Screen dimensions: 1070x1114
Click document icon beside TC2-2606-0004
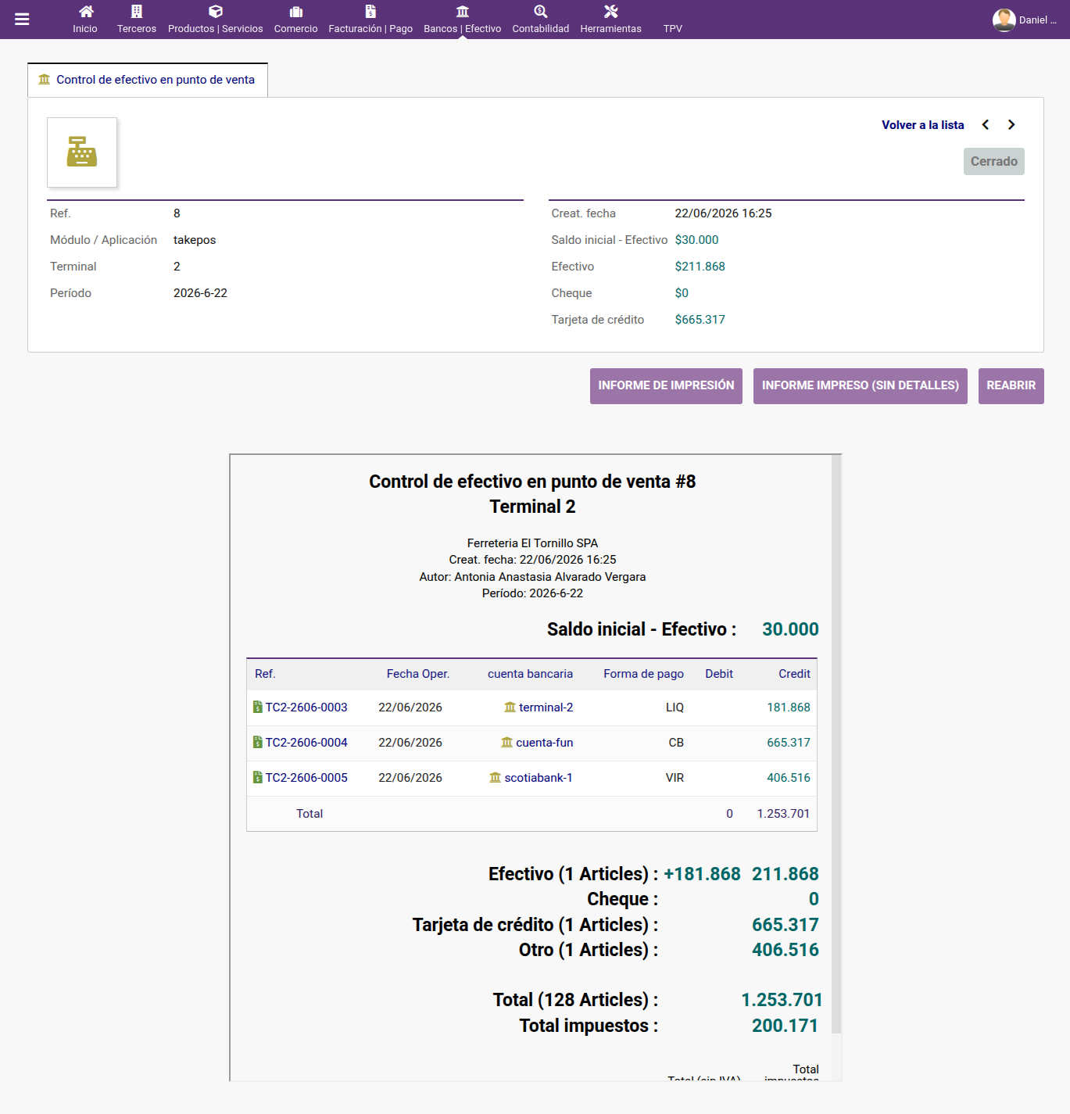click(258, 742)
